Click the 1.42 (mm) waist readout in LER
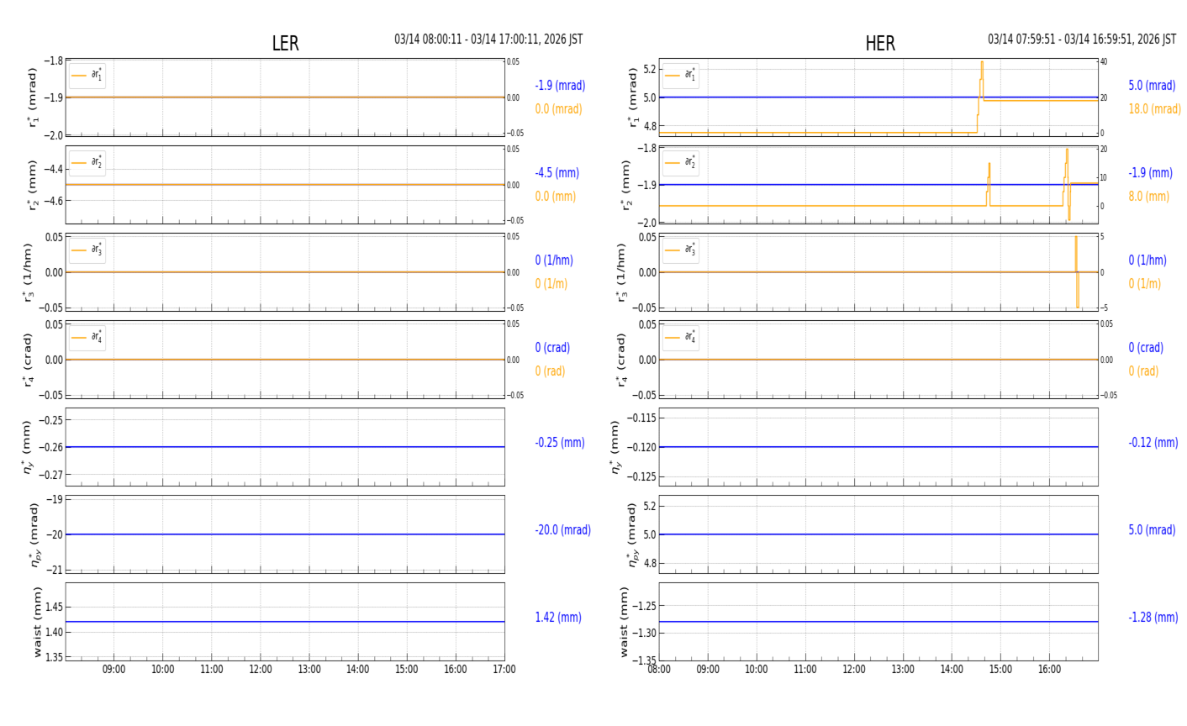Screen dimensions: 1187x726 [557, 618]
